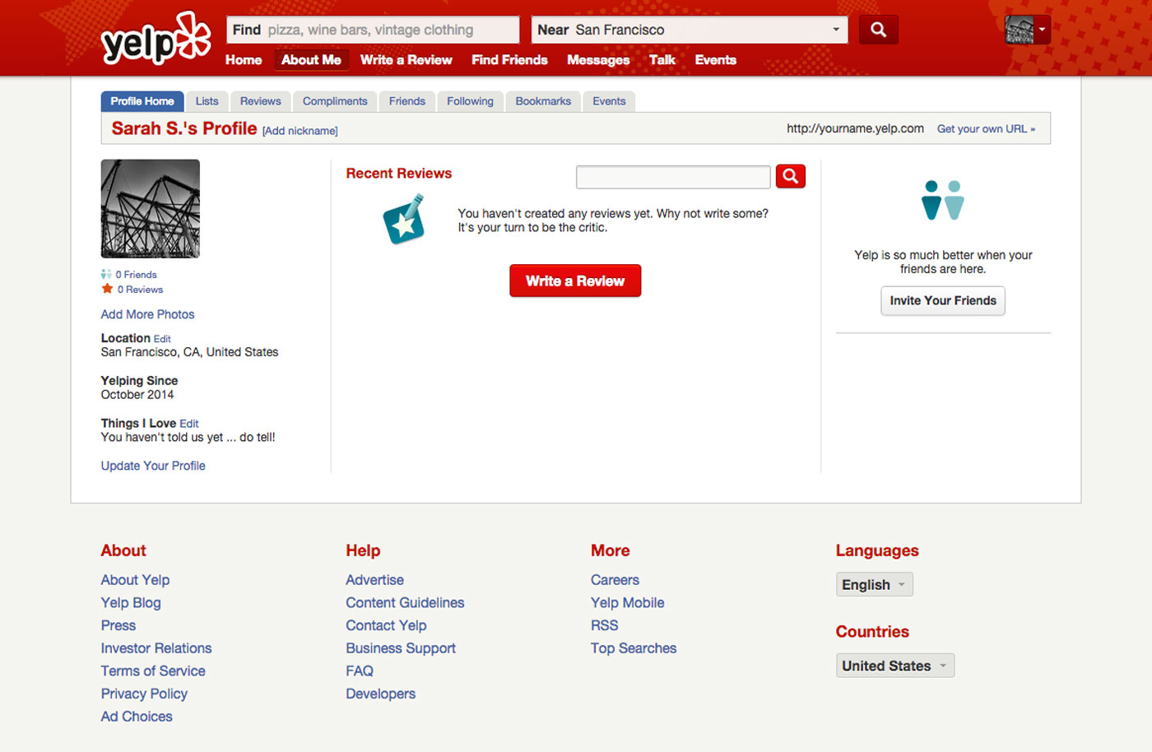The image size is (1152, 752).
Task: Open Find Friends in the navigation
Action: [x=509, y=60]
